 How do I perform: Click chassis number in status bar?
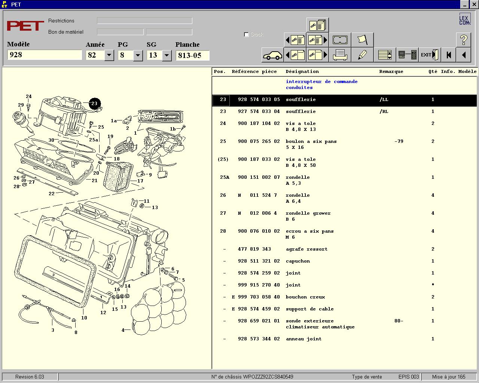tap(252, 377)
